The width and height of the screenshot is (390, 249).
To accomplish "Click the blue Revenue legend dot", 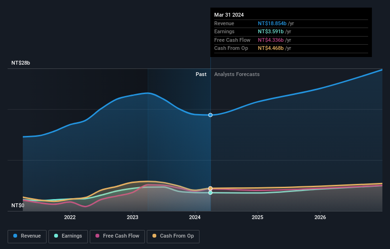I will (x=15, y=236).
